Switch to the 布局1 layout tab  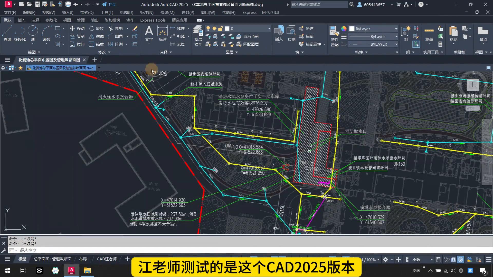[84, 259]
